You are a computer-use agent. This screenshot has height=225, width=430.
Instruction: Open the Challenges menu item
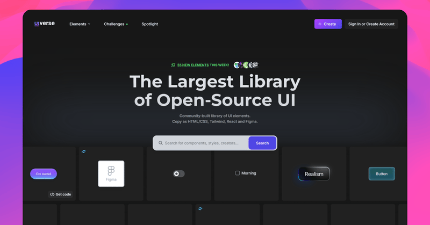click(x=116, y=24)
